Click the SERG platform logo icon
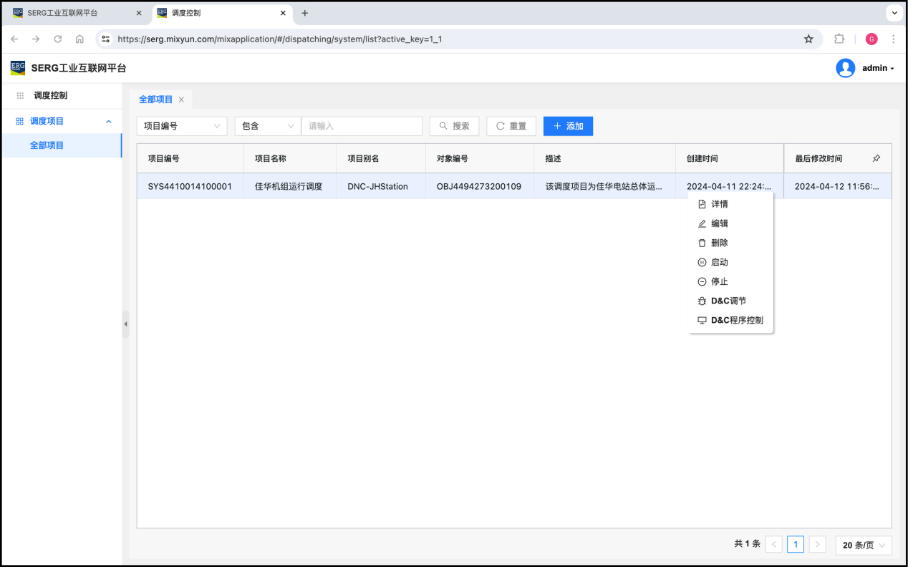This screenshot has height=567, width=908. point(18,68)
